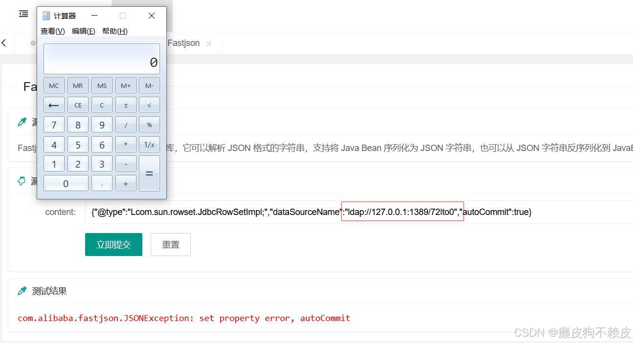Click the plus-minus sign key
The height and width of the screenshot is (343, 633).
tap(126, 105)
